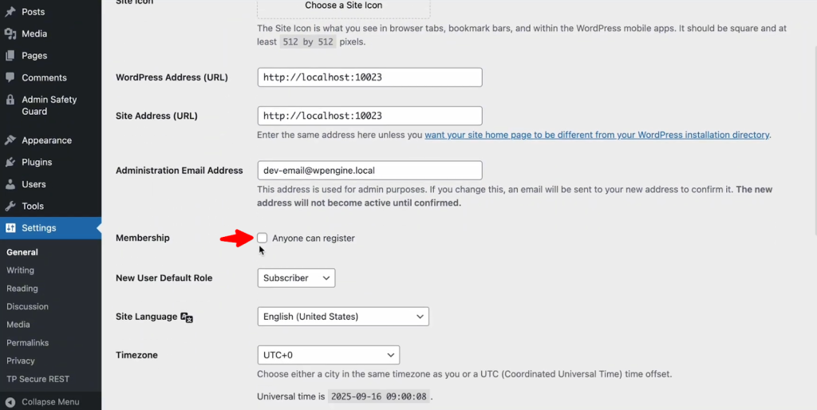Click the Pages icon in sidebar
The width and height of the screenshot is (817, 410).
pos(10,56)
